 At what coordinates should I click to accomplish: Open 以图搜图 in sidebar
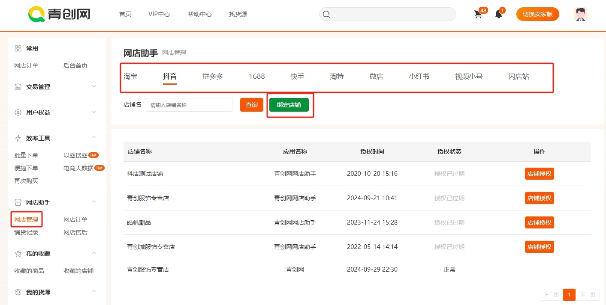coord(75,155)
